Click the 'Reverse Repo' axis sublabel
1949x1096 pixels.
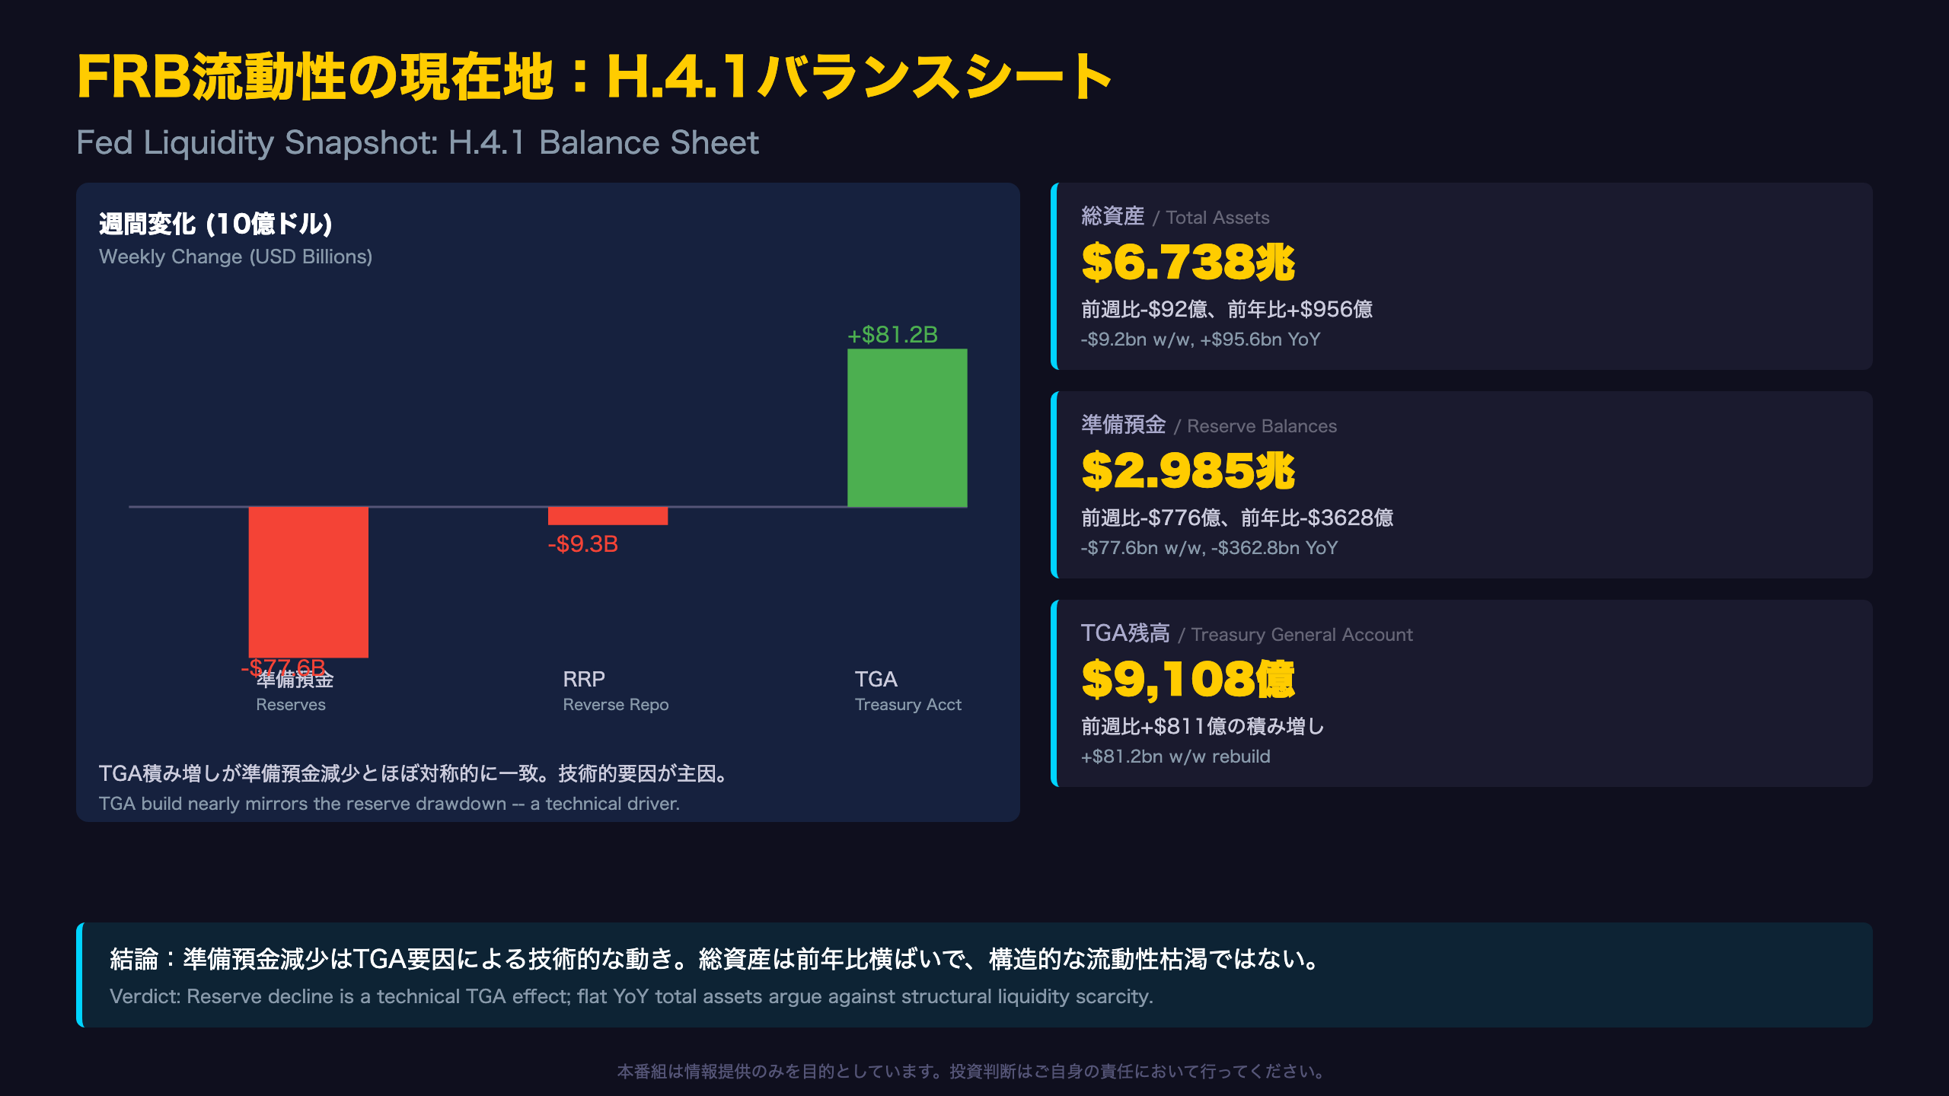tap(615, 705)
